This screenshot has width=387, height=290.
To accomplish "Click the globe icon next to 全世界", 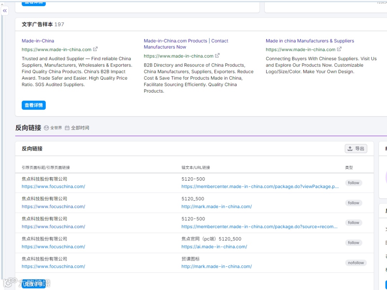I will (x=46, y=128).
